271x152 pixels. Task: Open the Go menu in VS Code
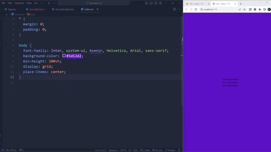(36, 3)
